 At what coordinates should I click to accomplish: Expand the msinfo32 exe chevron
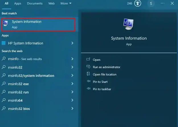click(72, 84)
